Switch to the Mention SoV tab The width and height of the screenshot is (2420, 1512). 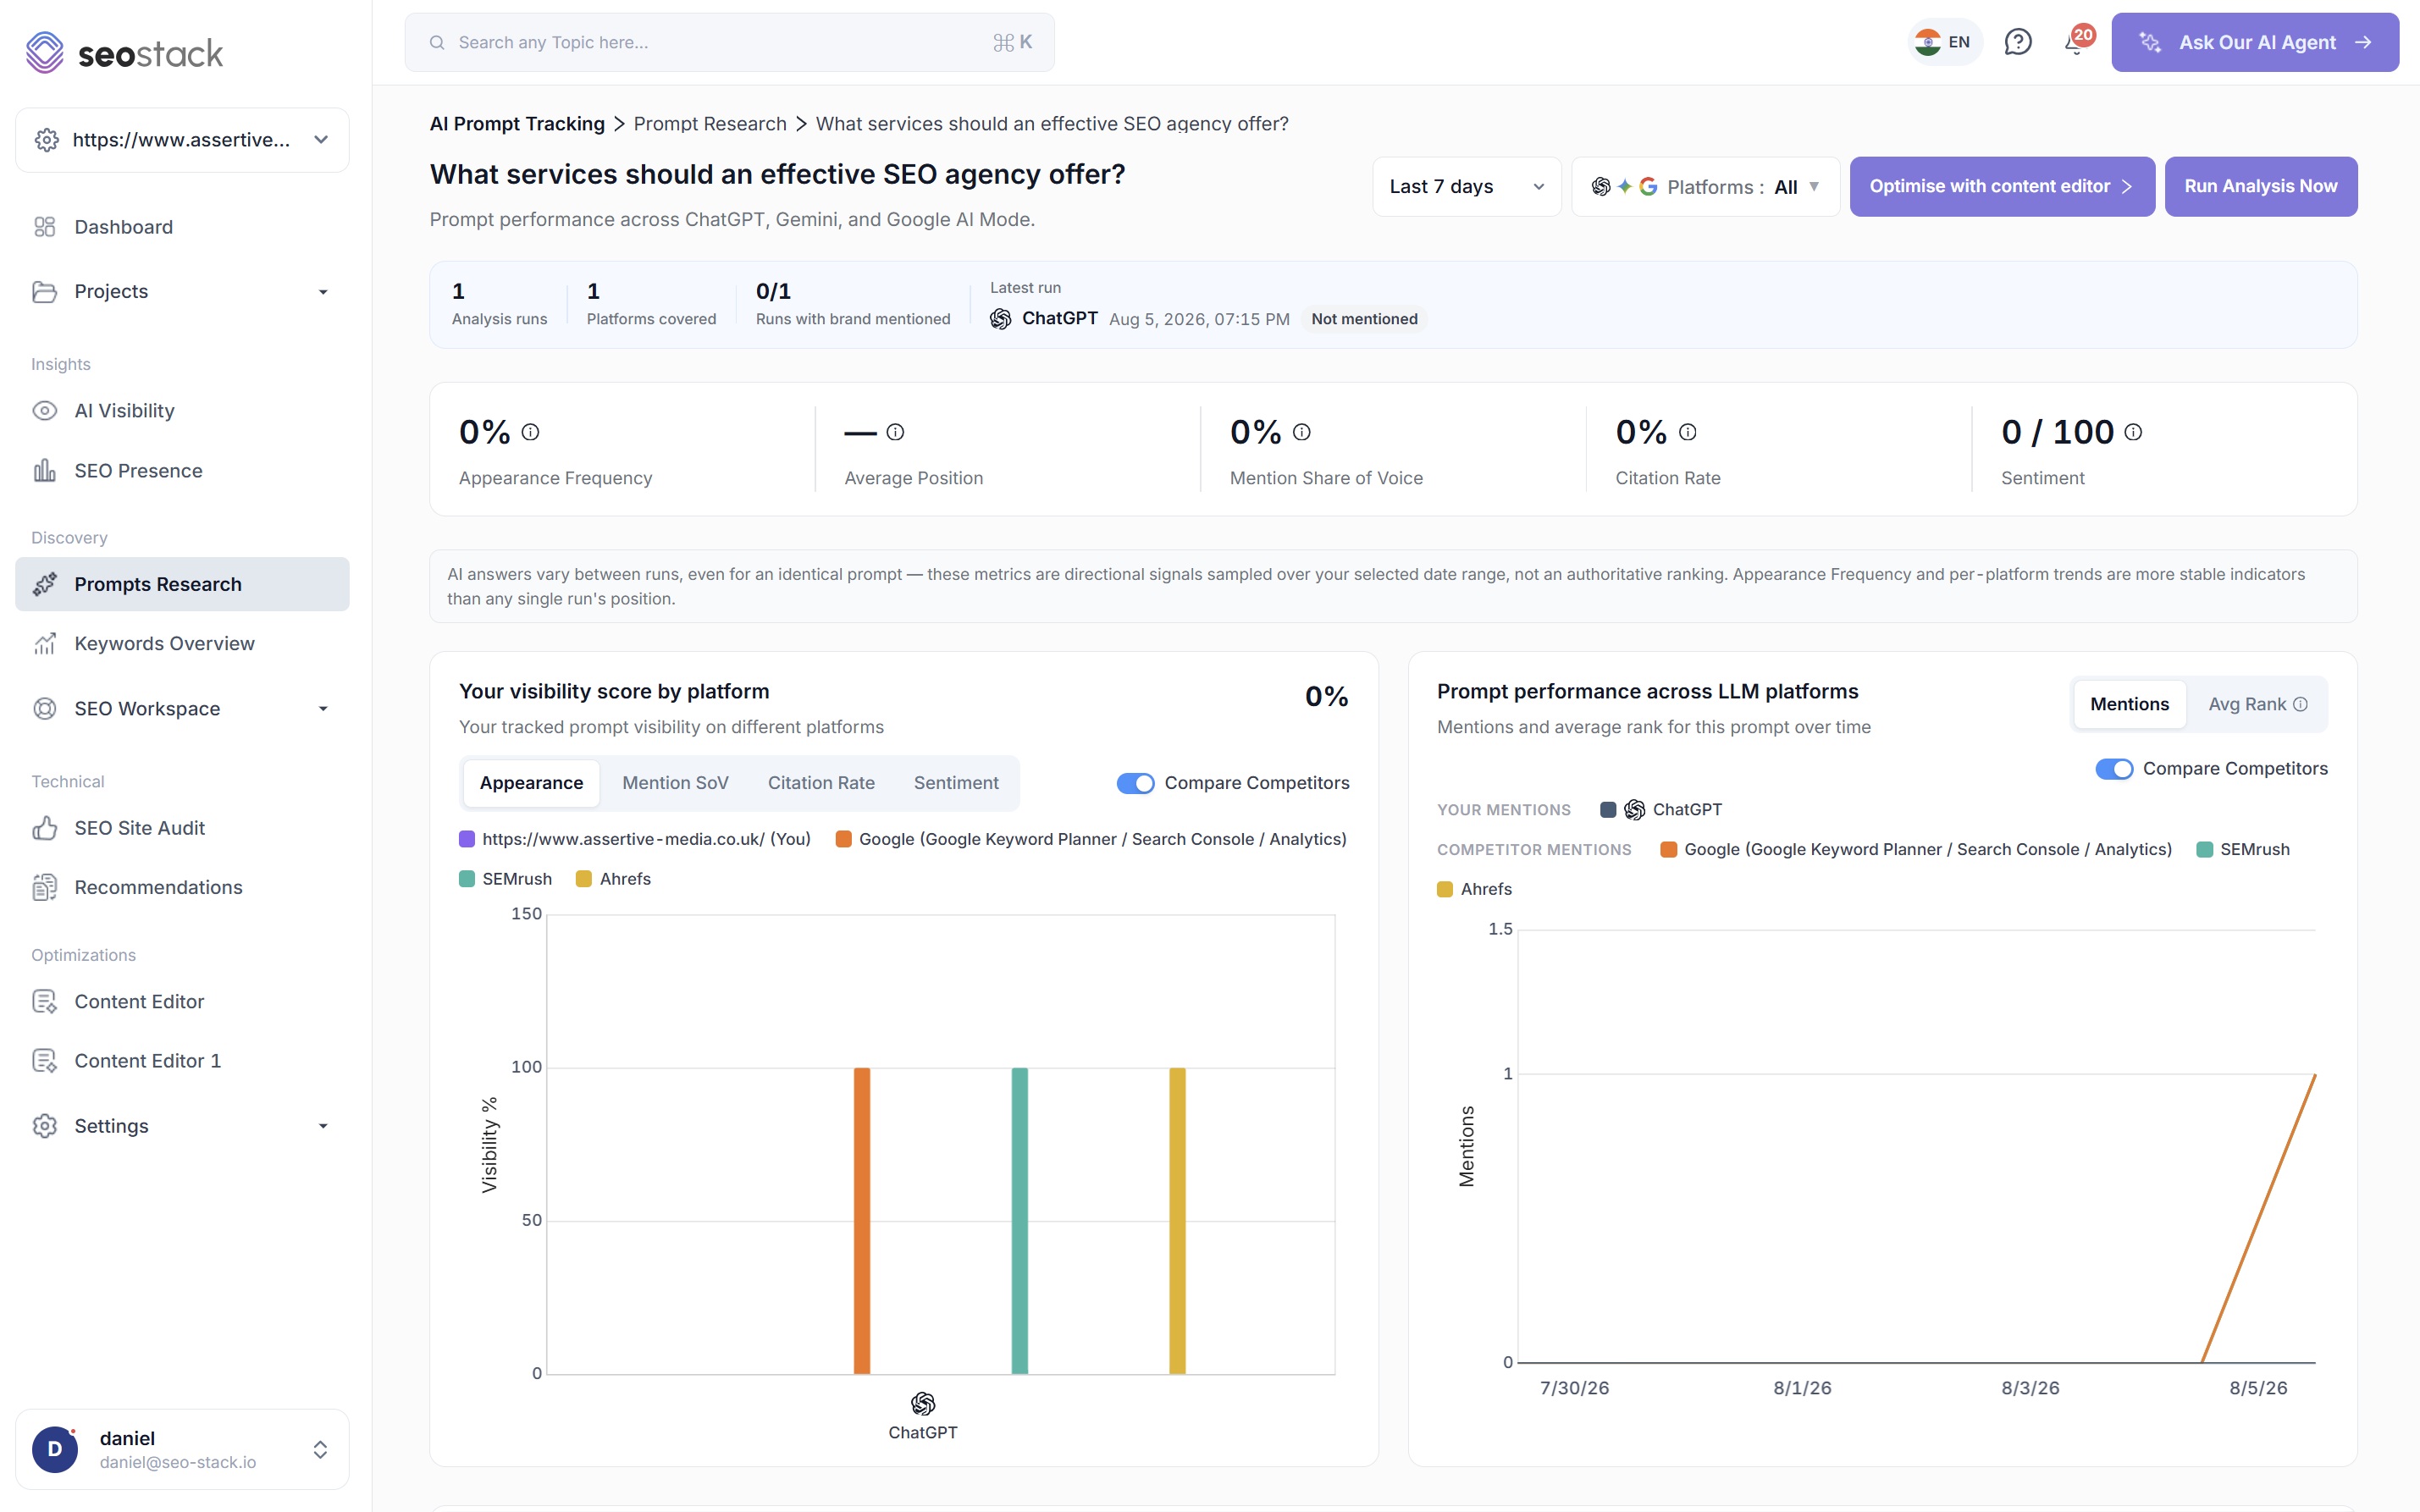[675, 783]
